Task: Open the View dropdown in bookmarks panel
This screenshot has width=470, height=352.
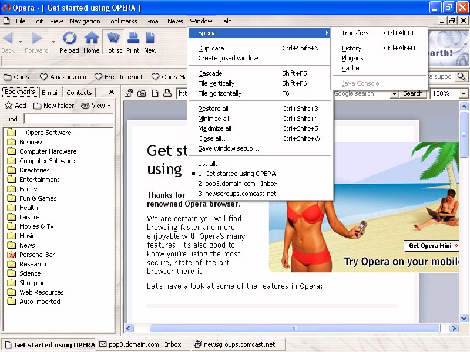Action: click(x=96, y=106)
